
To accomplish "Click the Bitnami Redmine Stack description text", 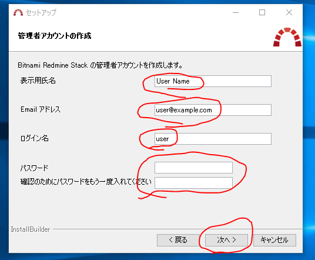I will [100, 65].
